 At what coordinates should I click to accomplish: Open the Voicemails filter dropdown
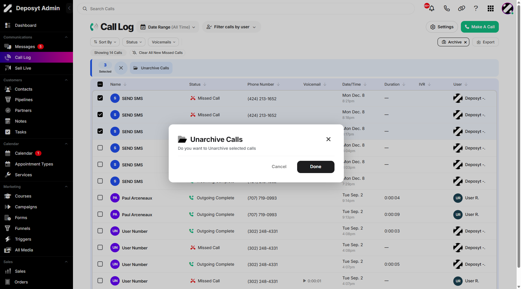click(163, 42)
